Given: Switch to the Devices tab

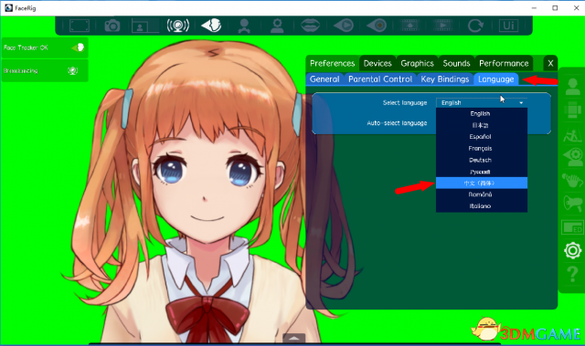Looking at the screenshot, I should point(378,63).
